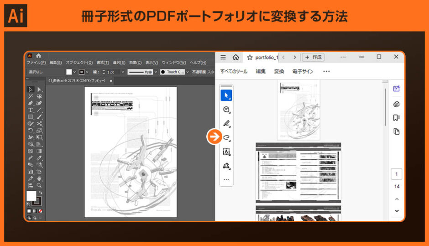429x246 pixels.
Task: Set paint mode to None
Action: (40, 211)
